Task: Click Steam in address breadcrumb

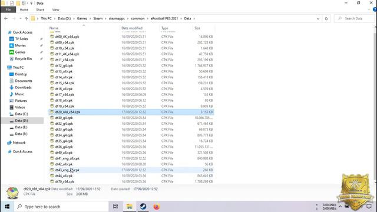Action: [x=98, y=18]
